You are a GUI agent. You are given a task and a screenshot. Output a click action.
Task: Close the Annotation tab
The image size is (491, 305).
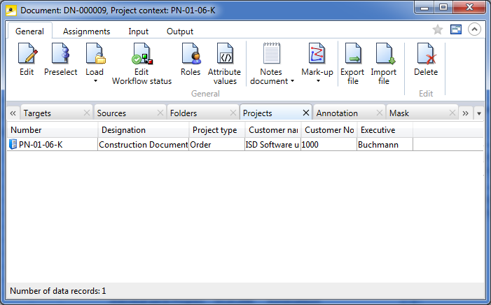[379, 113]
